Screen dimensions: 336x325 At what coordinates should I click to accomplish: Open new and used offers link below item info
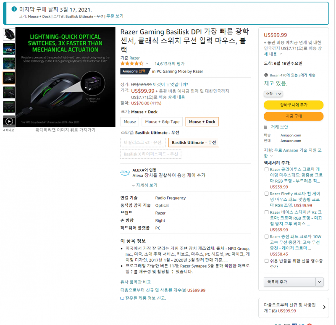[x=163, y=290]
